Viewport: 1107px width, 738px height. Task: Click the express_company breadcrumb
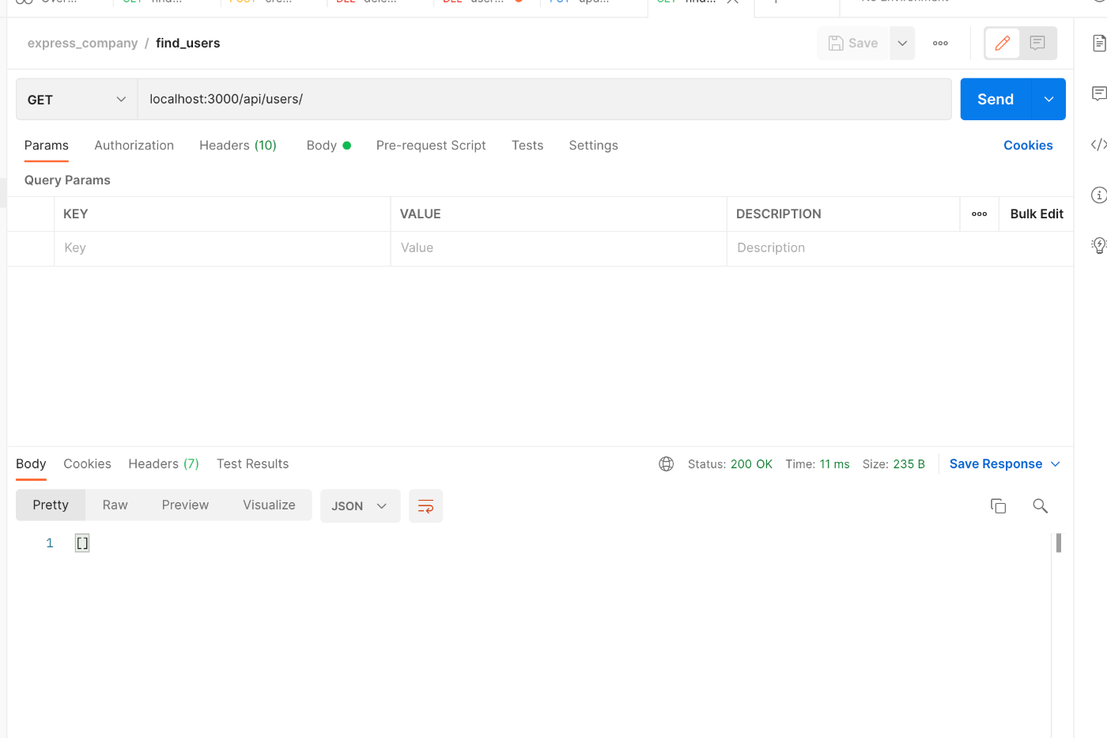click(82, 44)
